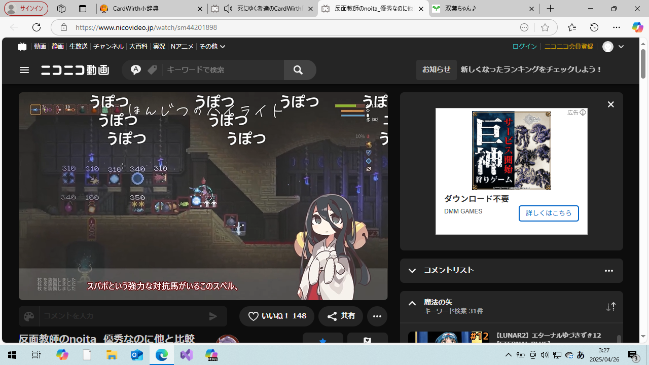
Task: Open a new browser tab
Action: [x=551, y=9]
